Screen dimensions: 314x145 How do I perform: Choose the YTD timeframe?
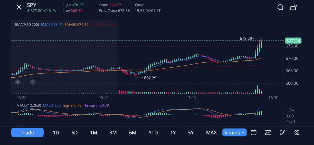tap(153, 132)
